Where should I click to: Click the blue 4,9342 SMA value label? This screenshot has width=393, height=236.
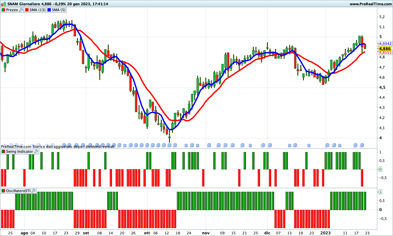(x=385, y=44)
